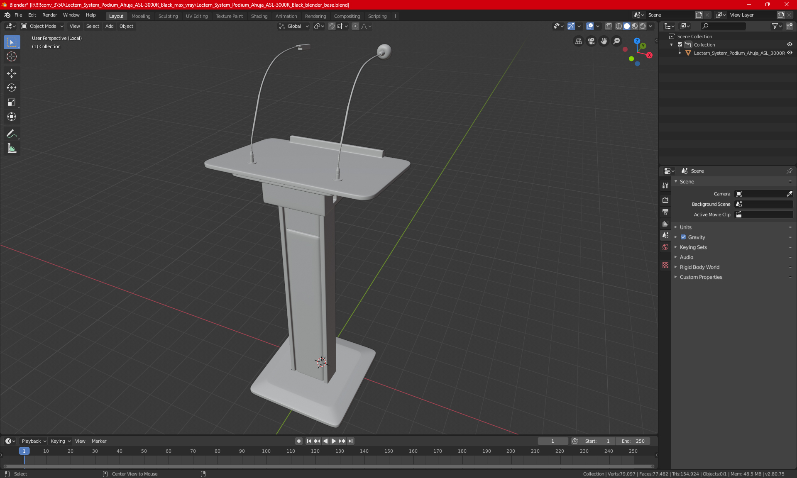The height and width of the screenshot is (478, 797).
Task: Open the Render properties tab icon
Action: 665,200
